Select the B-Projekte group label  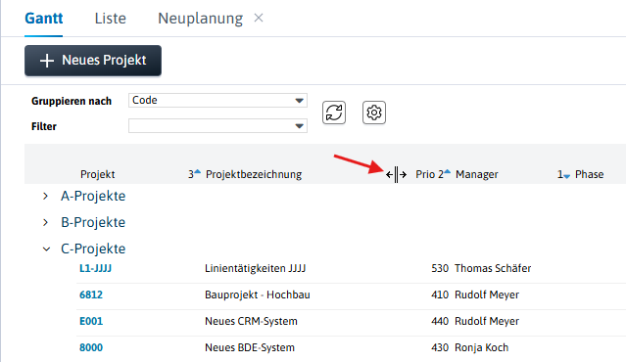pos(93,222)
